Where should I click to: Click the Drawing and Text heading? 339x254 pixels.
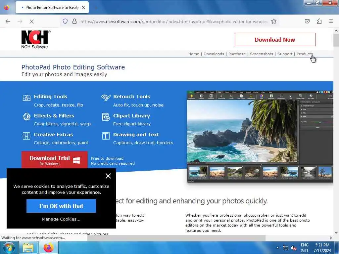tap(136, 134)
